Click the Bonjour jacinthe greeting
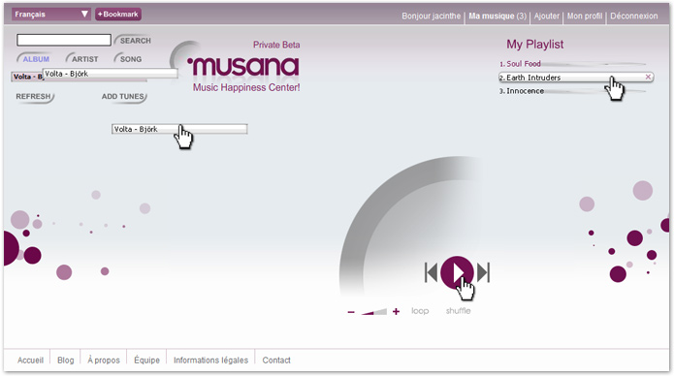Screen dimensions: 674x376 click(x=432, y=16)
